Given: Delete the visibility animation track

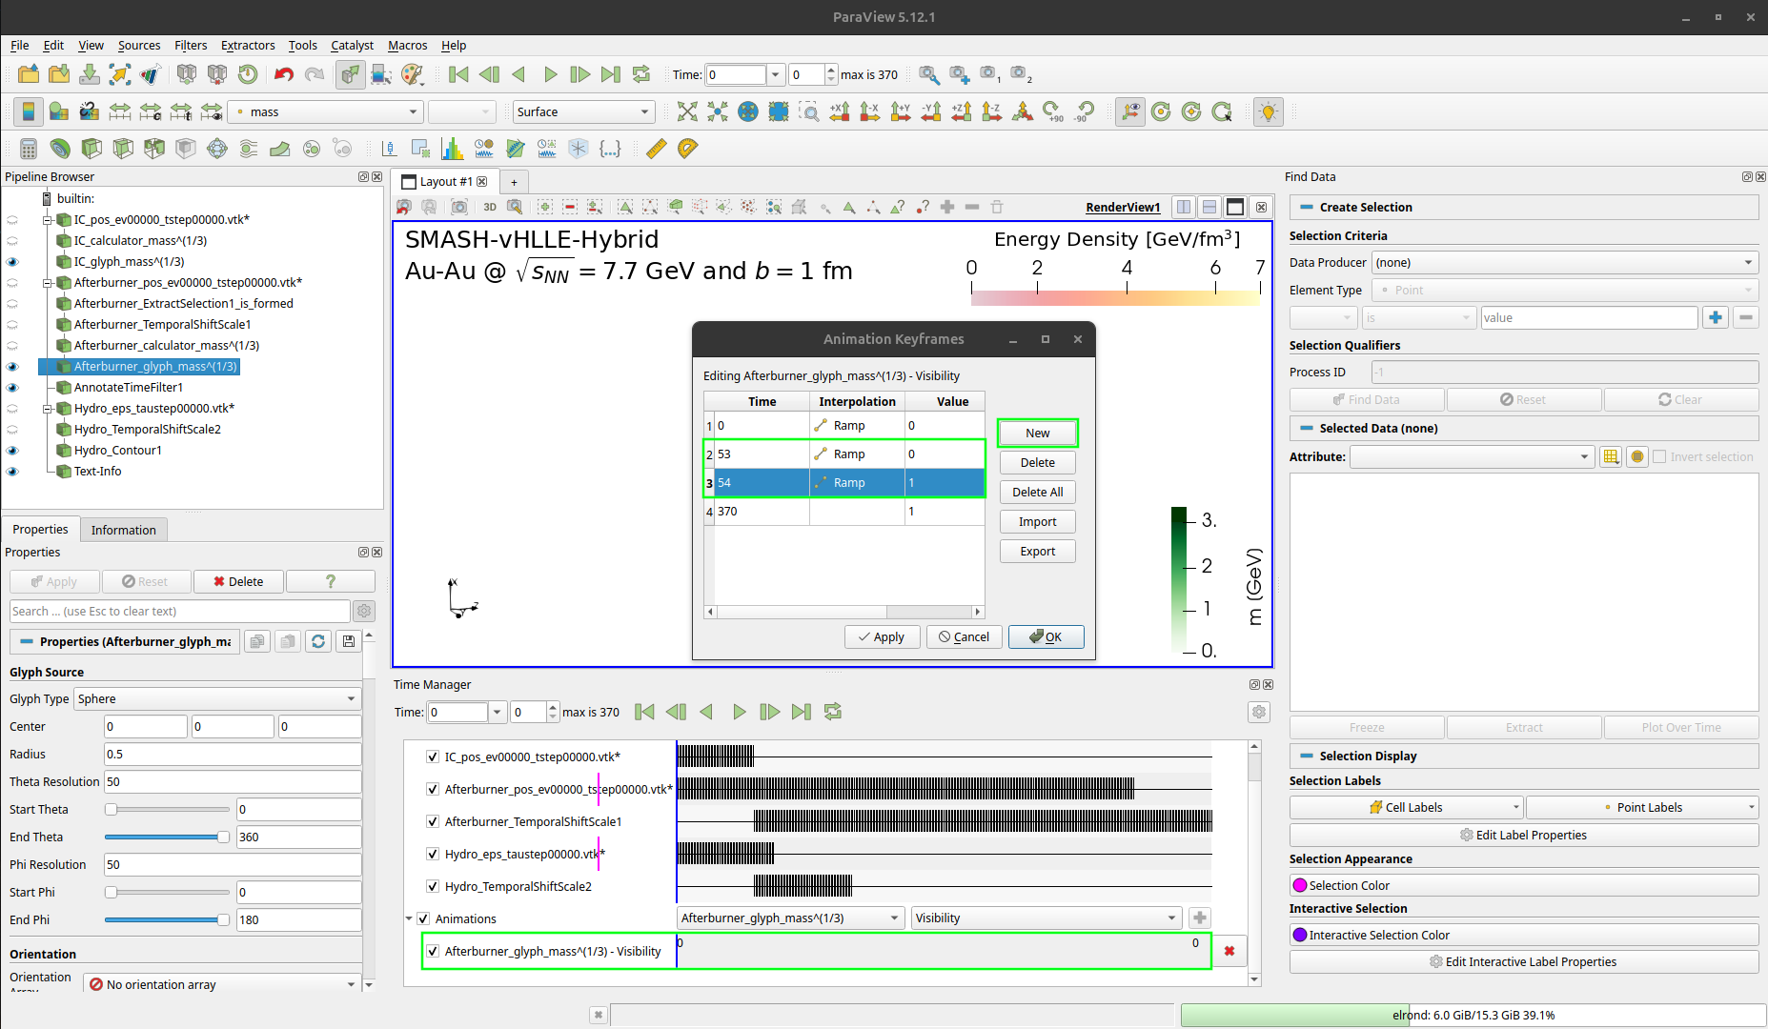Looking at the screenshot, I should (x=1229, y=951).
